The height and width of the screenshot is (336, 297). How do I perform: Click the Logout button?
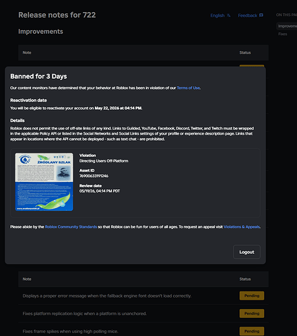pos(246,252)
